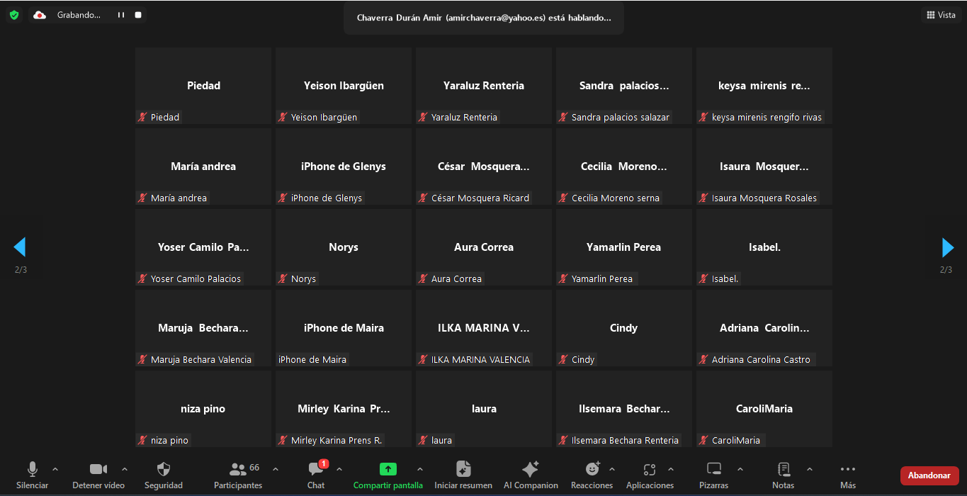
Task: Open the Reacciones emoji menu
Action: point(592,470)
